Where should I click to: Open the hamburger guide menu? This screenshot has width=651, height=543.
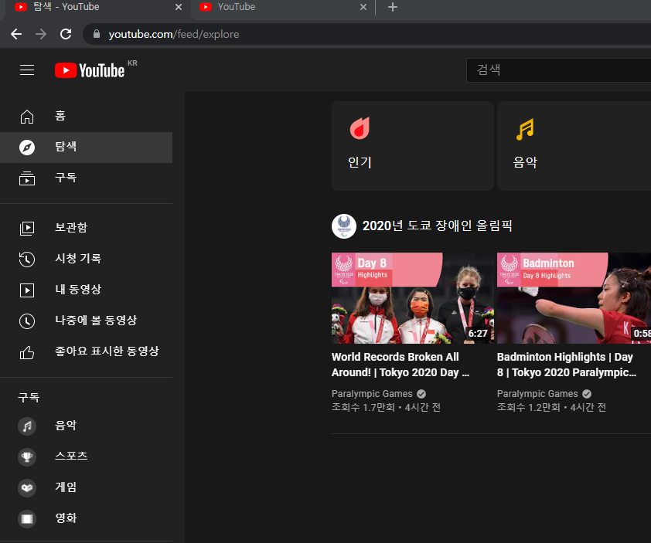[x=27, y=70]
